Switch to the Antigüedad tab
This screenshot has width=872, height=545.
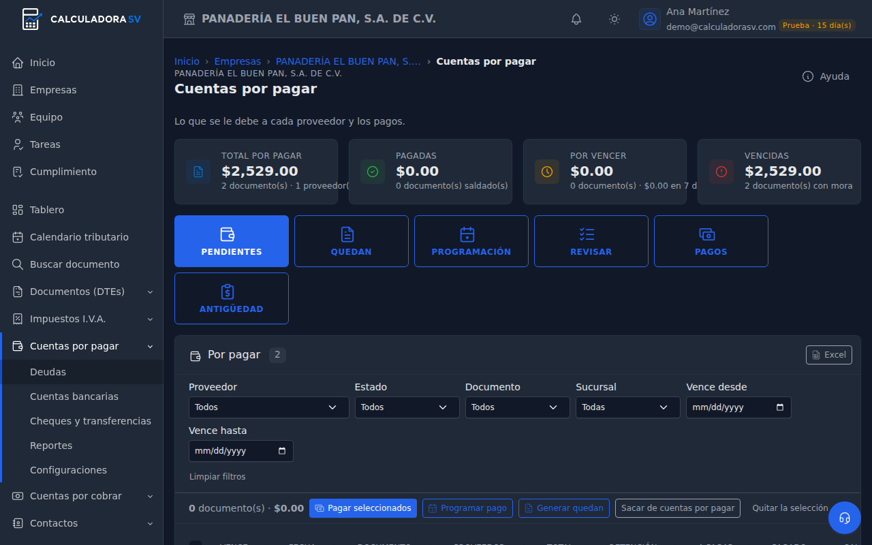tap(232, 298)
